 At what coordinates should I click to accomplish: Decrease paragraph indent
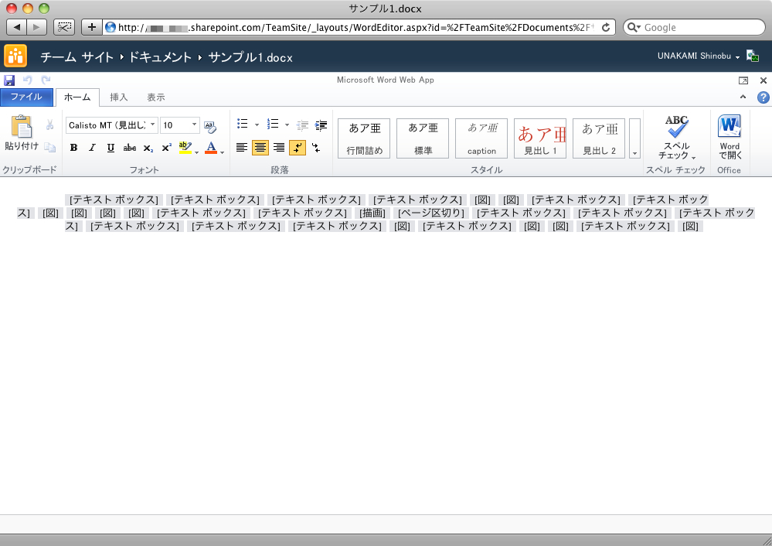(302, 125)
